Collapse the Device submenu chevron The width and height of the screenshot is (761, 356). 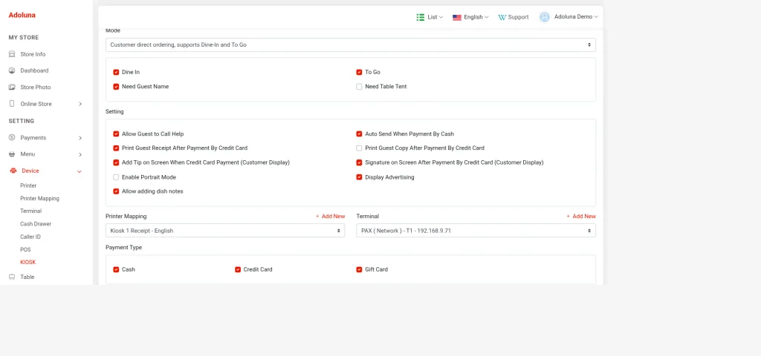coord(80,171)
